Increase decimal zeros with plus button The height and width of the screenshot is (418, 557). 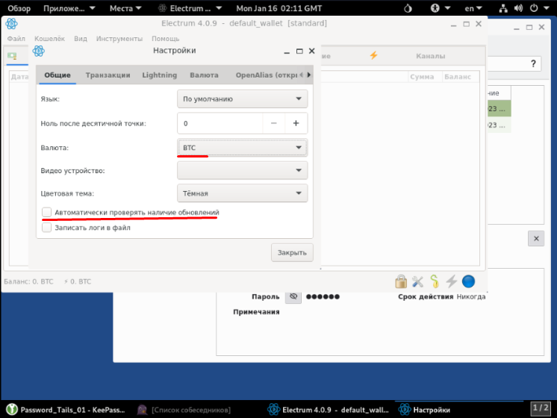tap(296, 123)
